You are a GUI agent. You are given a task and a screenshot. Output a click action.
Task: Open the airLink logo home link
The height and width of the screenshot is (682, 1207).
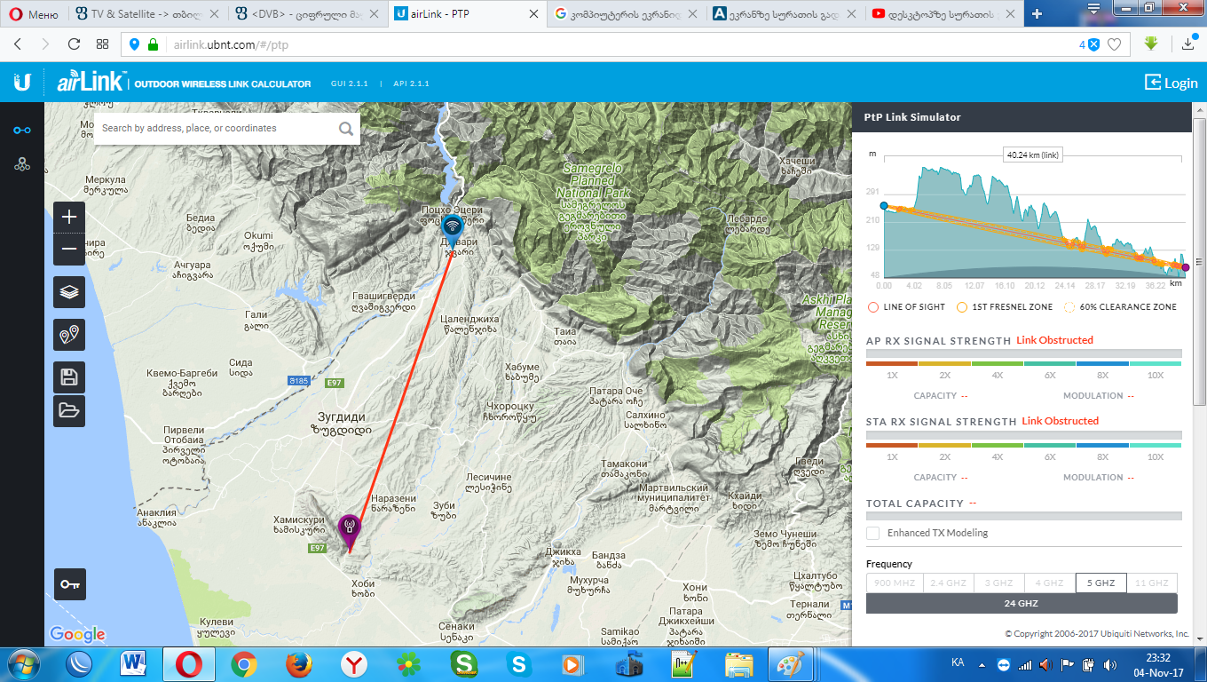coord(92,83)
